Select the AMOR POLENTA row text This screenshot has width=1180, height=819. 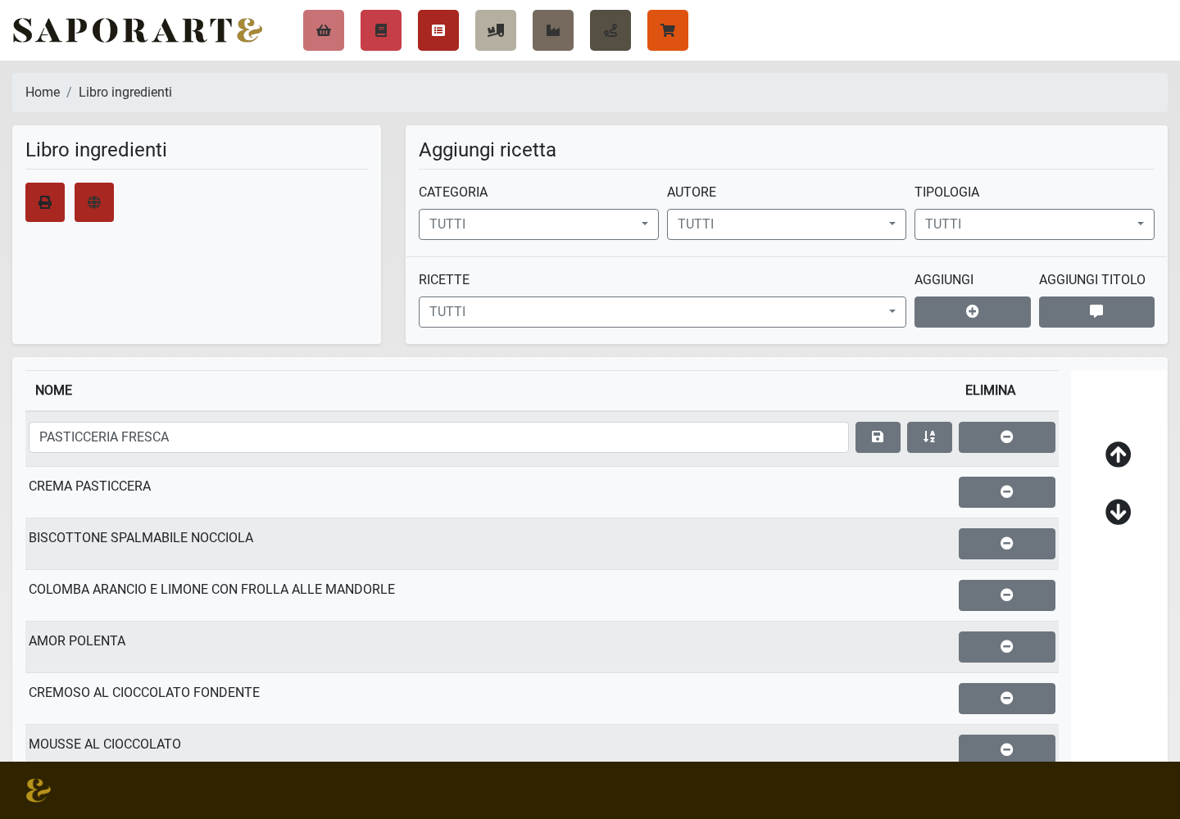(x=77, y=641)
